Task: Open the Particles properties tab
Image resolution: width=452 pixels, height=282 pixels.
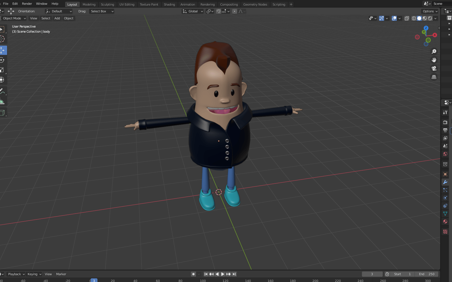Action: point(445,190)
